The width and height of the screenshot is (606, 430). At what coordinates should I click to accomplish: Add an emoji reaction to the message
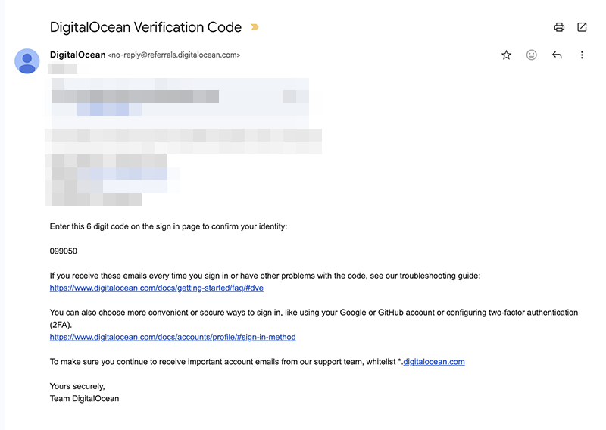point(532,55)
